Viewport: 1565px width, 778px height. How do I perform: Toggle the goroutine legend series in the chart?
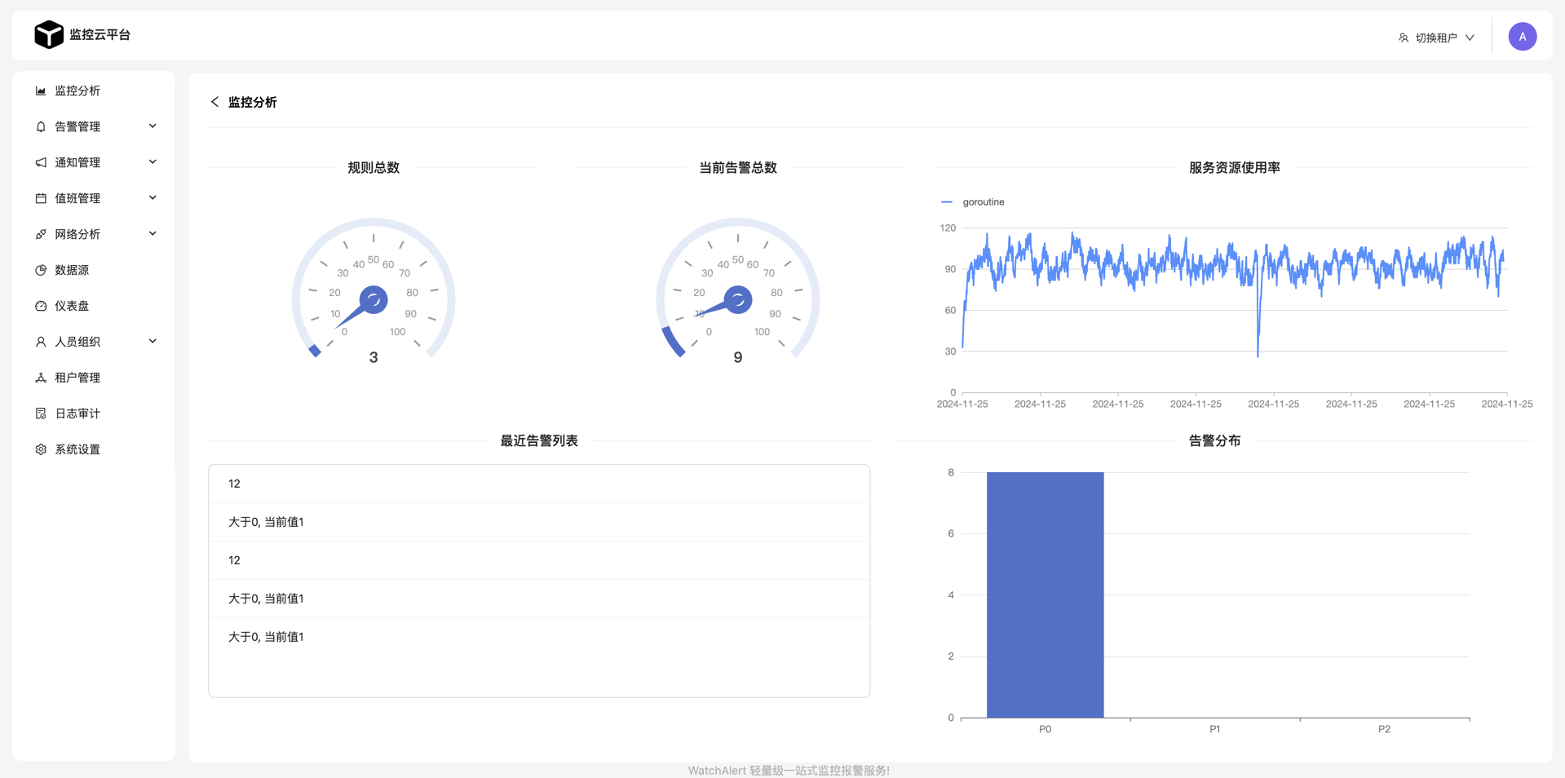click(x=974, y=201)
